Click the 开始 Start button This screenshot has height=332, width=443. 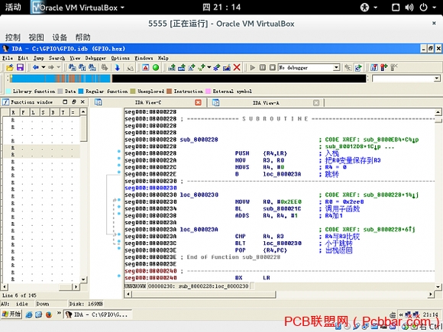tap(11, 314)
